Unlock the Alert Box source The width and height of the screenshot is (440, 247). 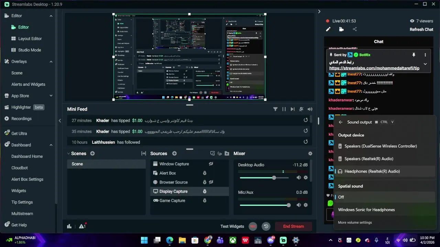tap(205, 173)
